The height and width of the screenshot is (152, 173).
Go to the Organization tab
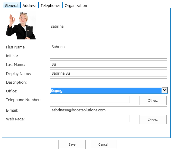pos(76,5)
